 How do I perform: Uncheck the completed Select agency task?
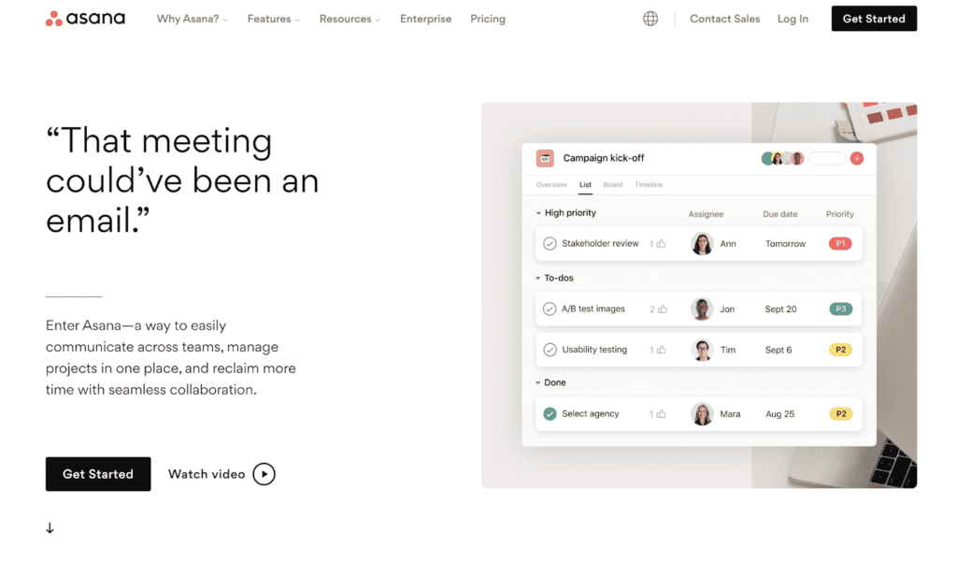pos(550,414)
